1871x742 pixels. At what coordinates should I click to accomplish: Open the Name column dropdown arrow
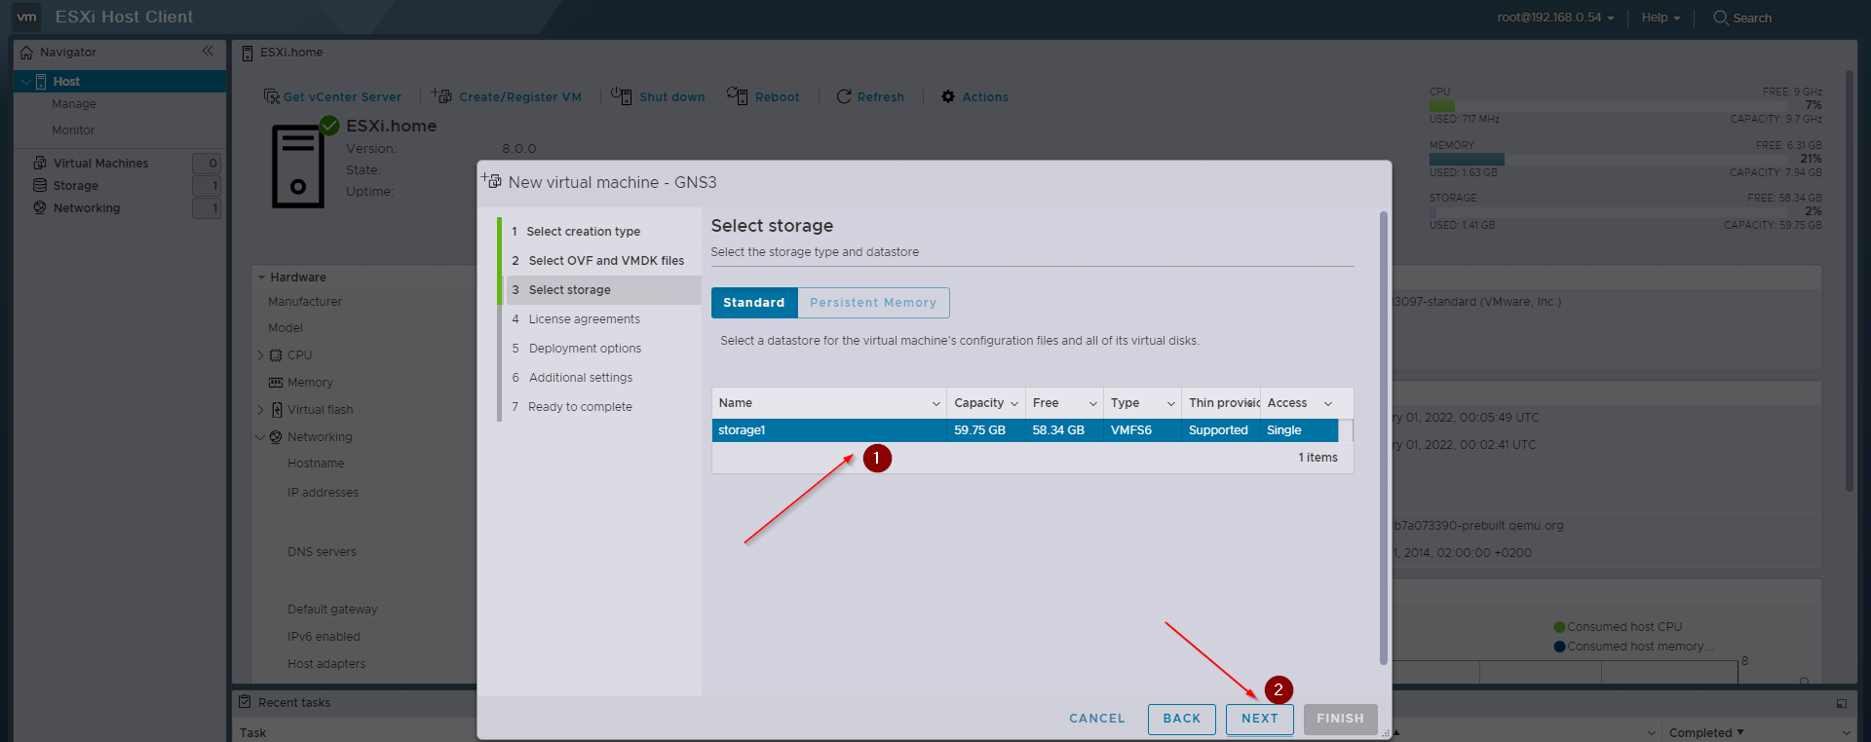936,404
